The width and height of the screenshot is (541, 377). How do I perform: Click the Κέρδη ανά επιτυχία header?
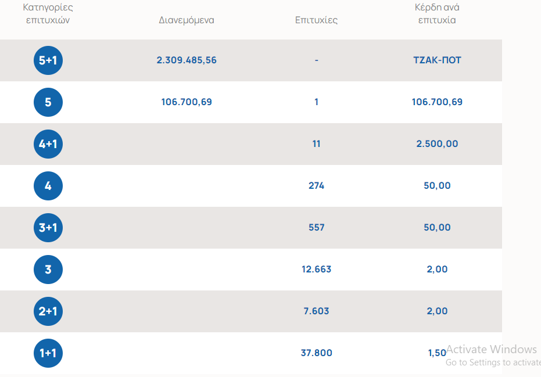437,14
